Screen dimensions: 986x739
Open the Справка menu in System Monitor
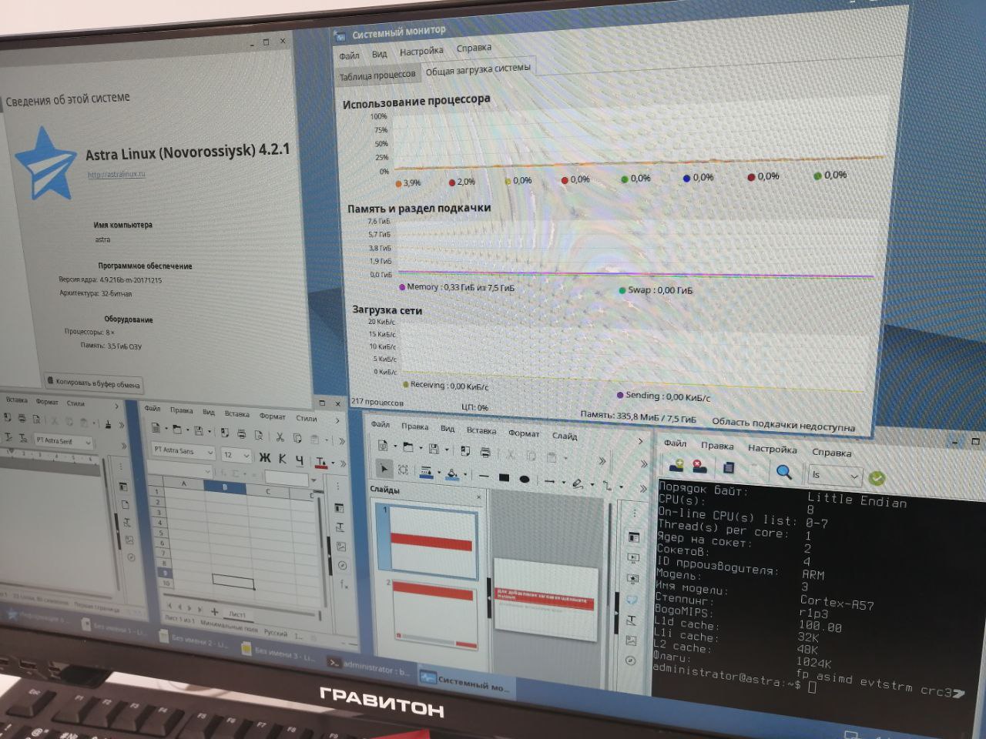click(474, 48)
